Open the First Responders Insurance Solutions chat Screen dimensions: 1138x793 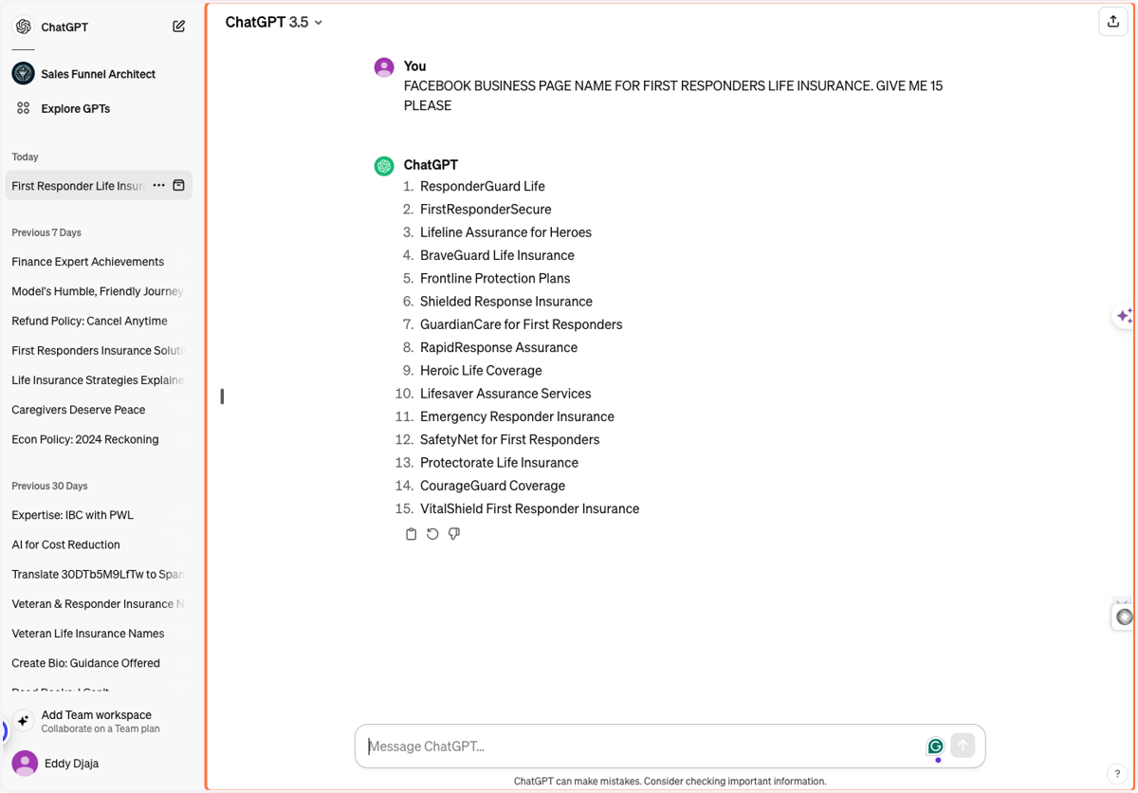click(x=99, y=350)
